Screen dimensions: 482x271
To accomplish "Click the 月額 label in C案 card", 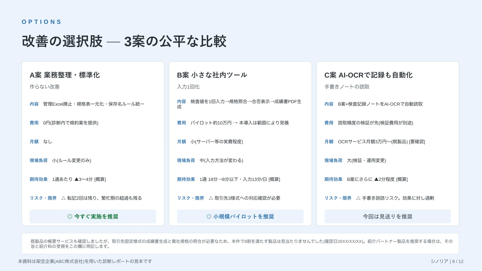I will pos(329,142).
